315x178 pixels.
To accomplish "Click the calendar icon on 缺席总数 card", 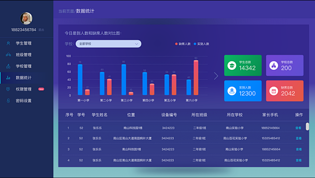I will pyautogui.click(x=274, y=91).
